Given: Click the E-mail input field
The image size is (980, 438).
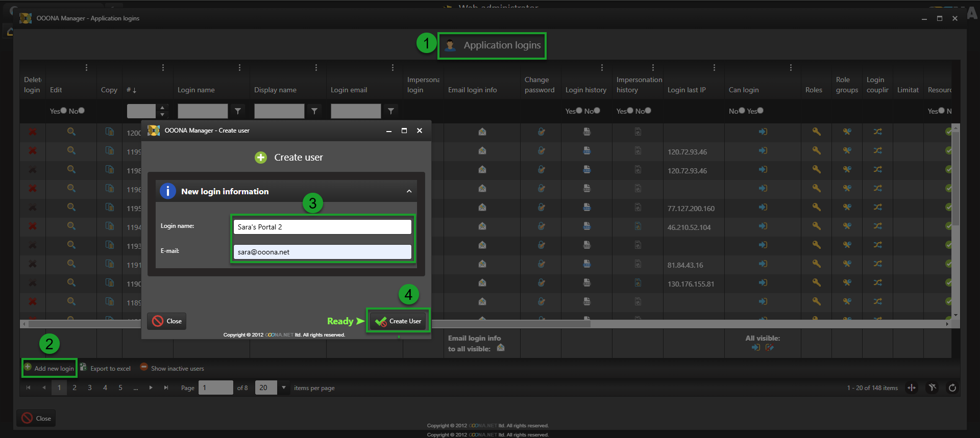Looking at the screenshot, I should 322,252.
